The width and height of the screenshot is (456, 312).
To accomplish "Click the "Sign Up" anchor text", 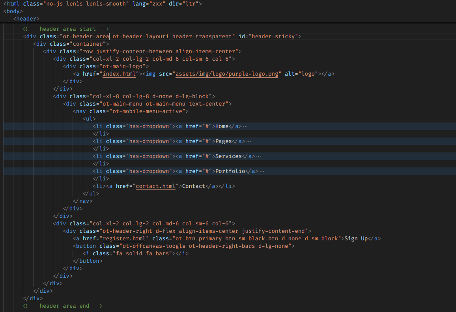I will [x=356, y=239].
